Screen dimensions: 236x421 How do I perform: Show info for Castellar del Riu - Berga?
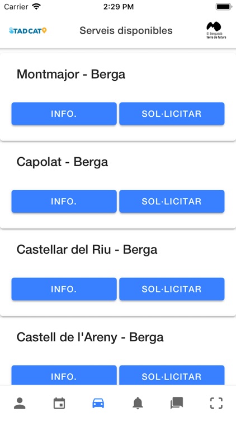(x=64, y=289)
